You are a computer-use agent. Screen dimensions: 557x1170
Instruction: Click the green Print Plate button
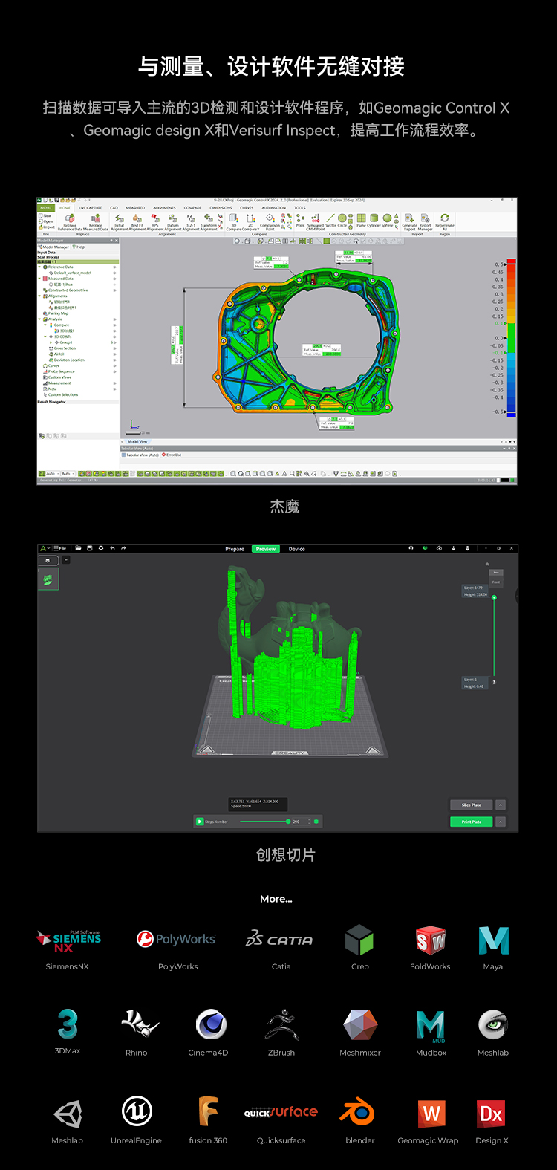pos(471,822)
